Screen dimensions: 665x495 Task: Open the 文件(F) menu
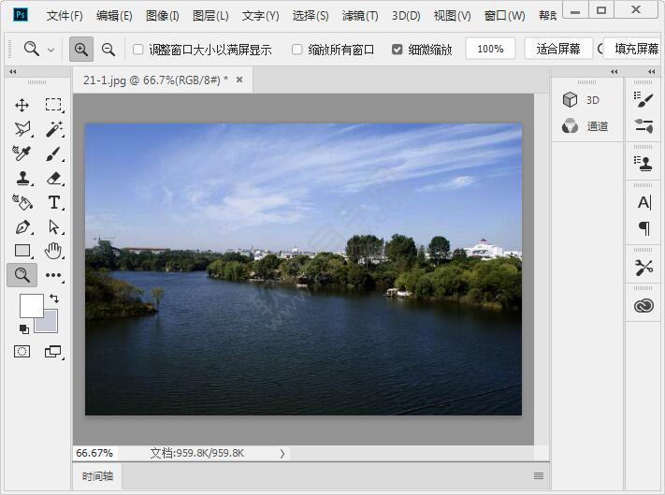click(x=65, y=16)
